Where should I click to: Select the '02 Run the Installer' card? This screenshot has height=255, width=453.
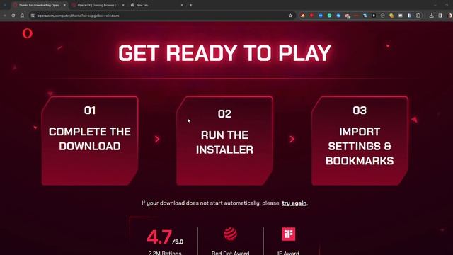pyautogui.click(x=225, y=141)
